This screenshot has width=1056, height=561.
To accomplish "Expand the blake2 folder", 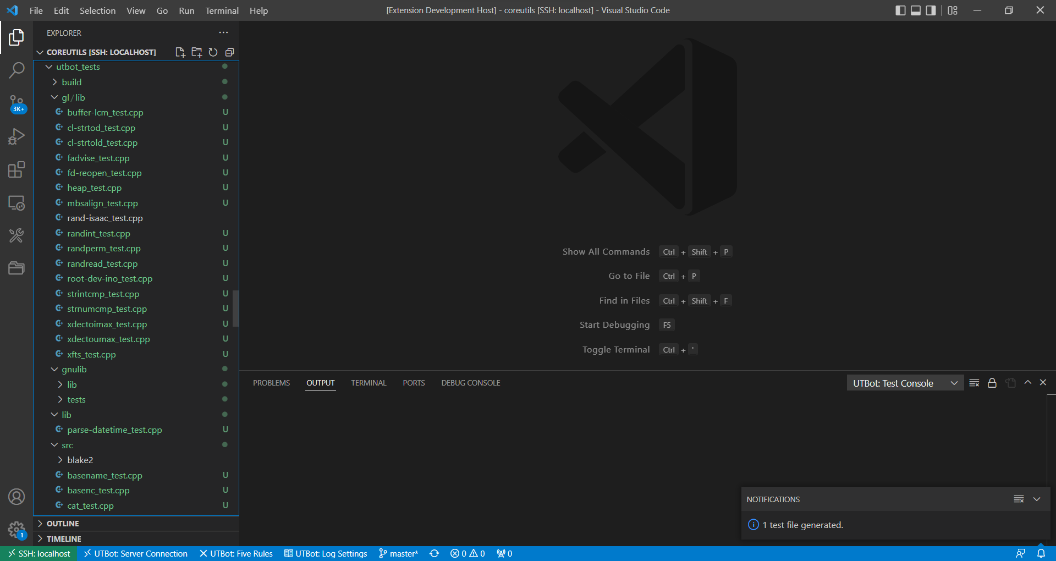I will coord(80,460).
